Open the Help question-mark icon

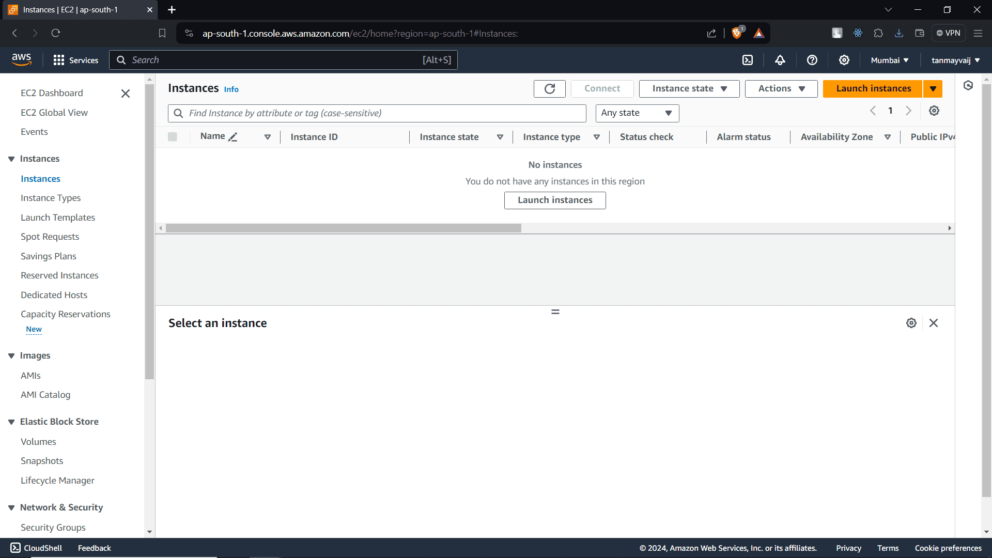[x=812, y=60]
